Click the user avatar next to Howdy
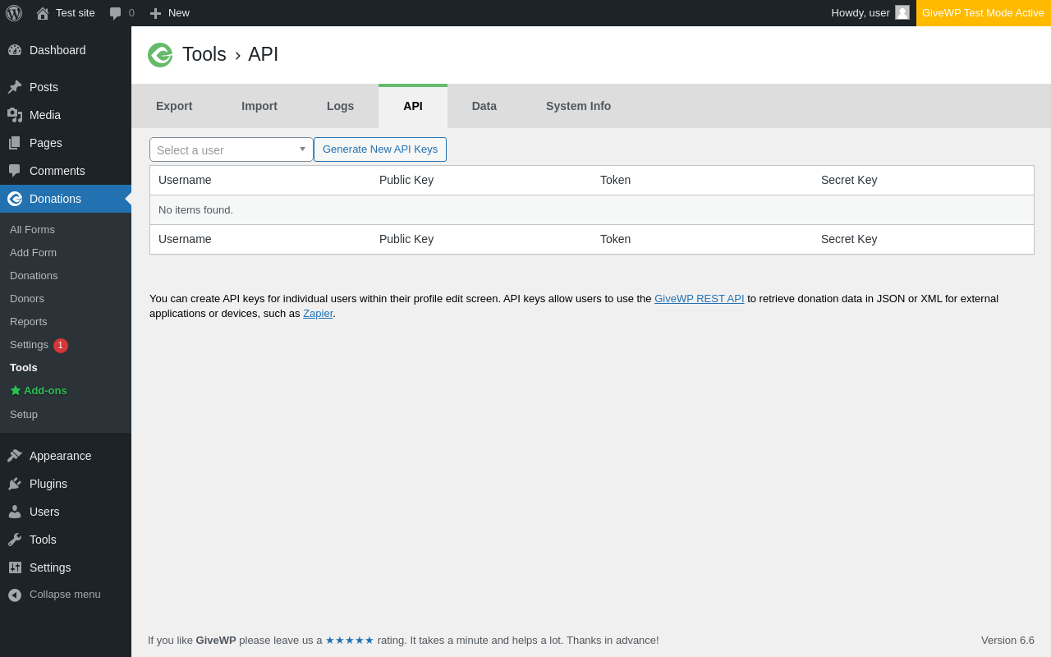The width and height of the screenshot is (1051, 657). pyautogui.click(x=902, y=13)
